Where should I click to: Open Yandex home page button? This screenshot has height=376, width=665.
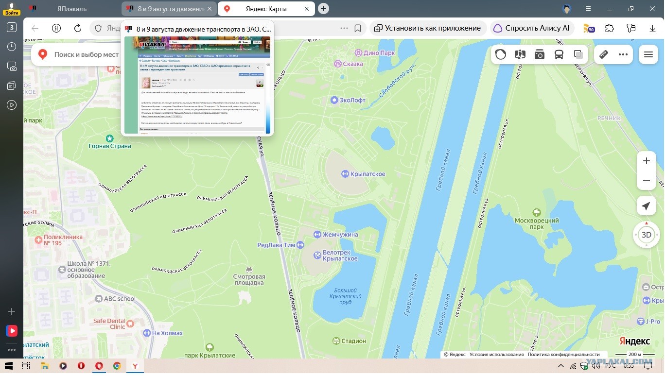point(56,28)
